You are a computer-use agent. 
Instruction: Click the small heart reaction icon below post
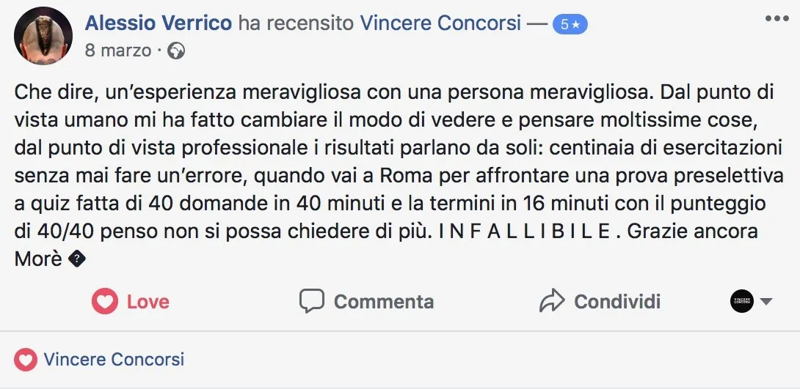[x=26, y=360]
